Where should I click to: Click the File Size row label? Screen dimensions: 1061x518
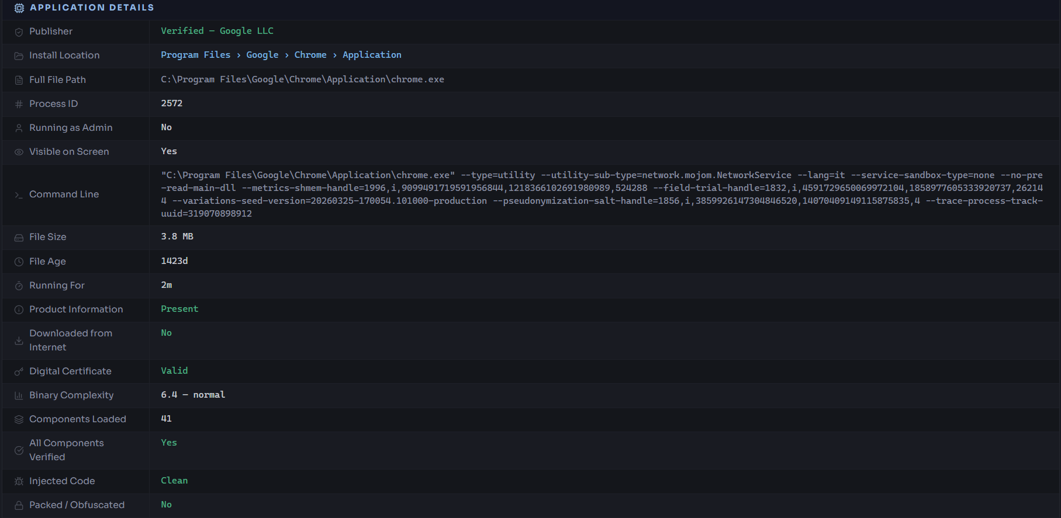(47, 237)
